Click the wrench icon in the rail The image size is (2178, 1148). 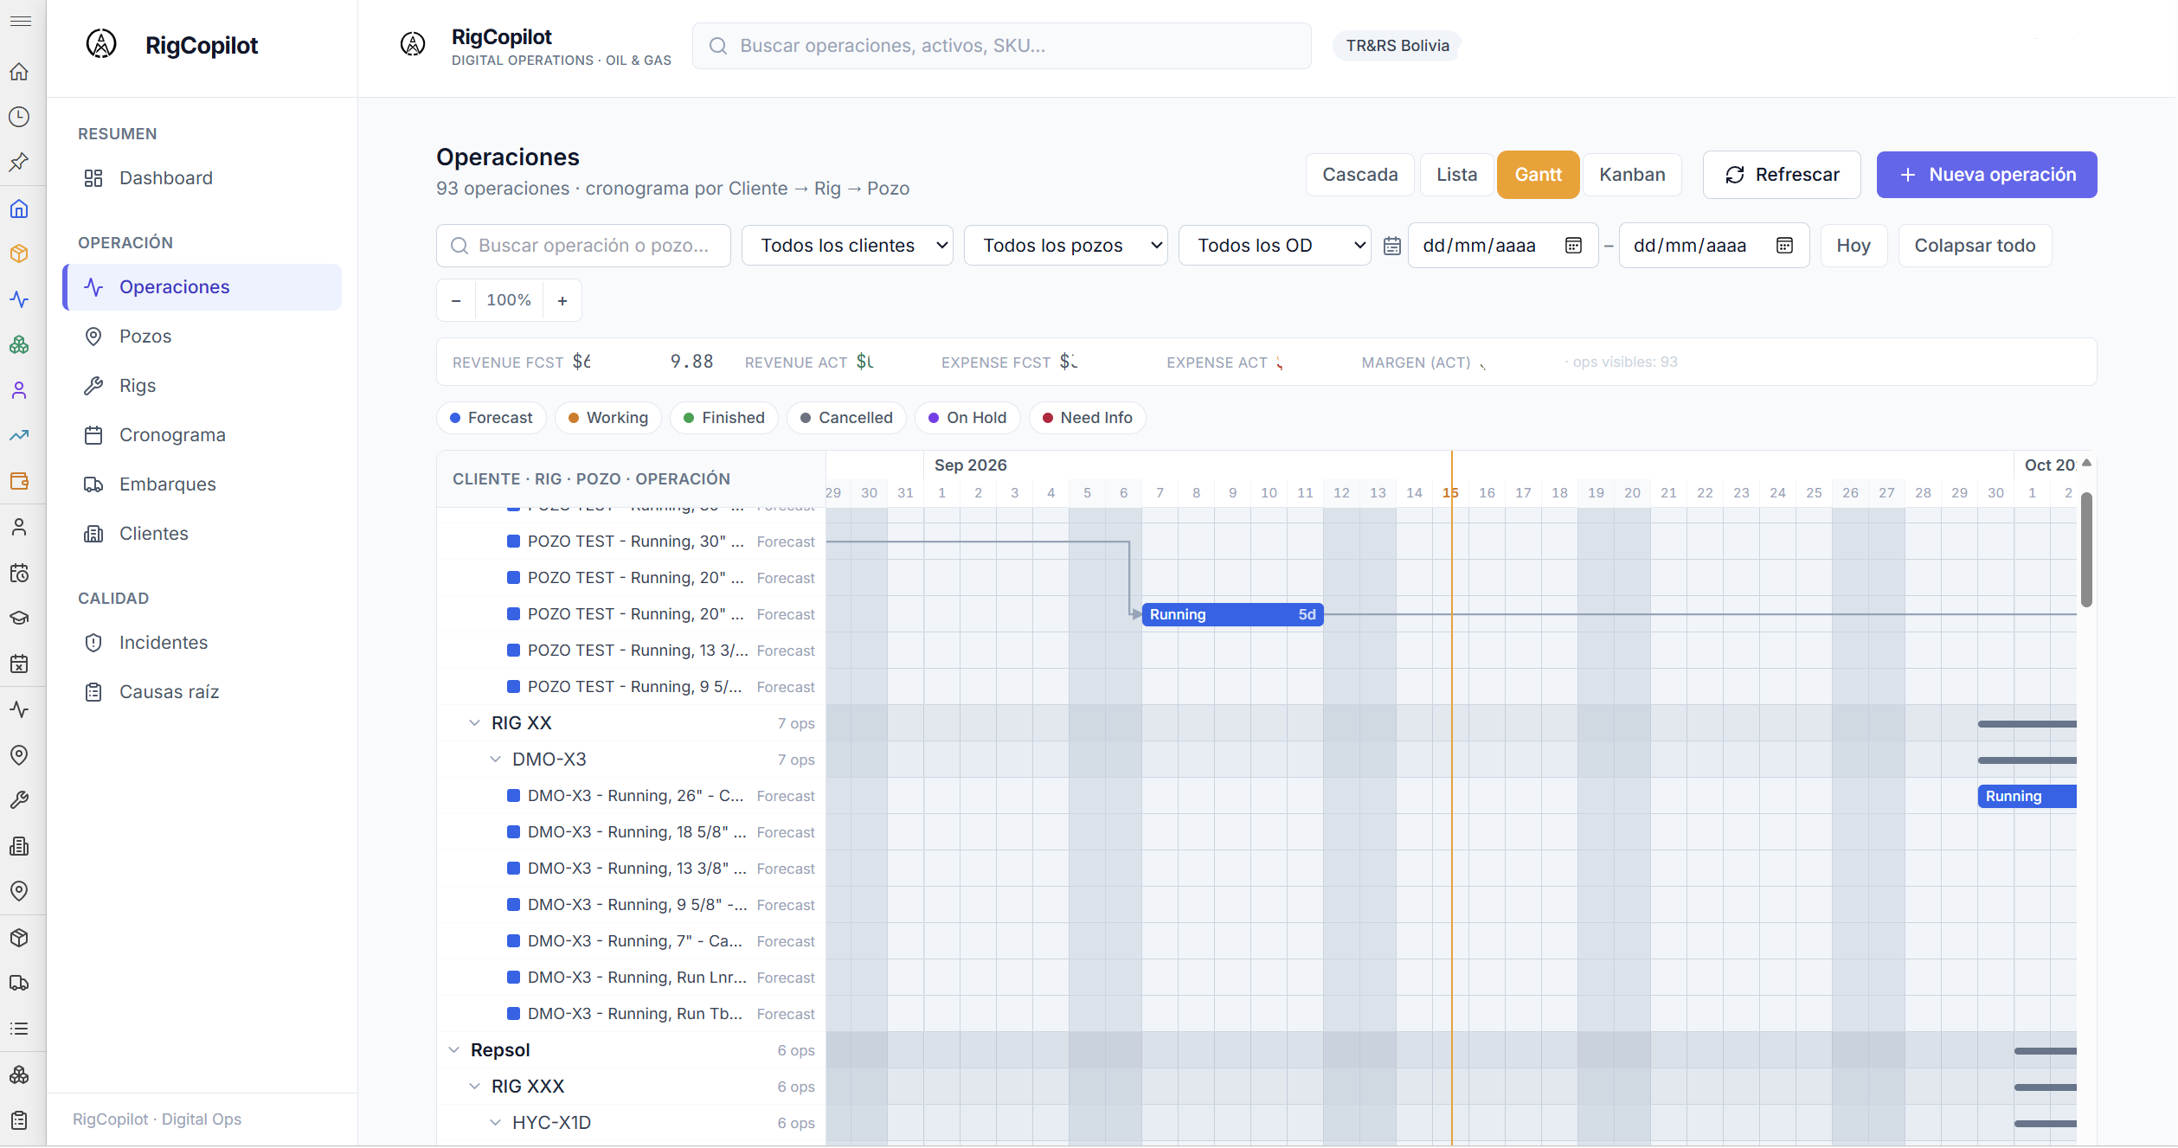(19, 800)
